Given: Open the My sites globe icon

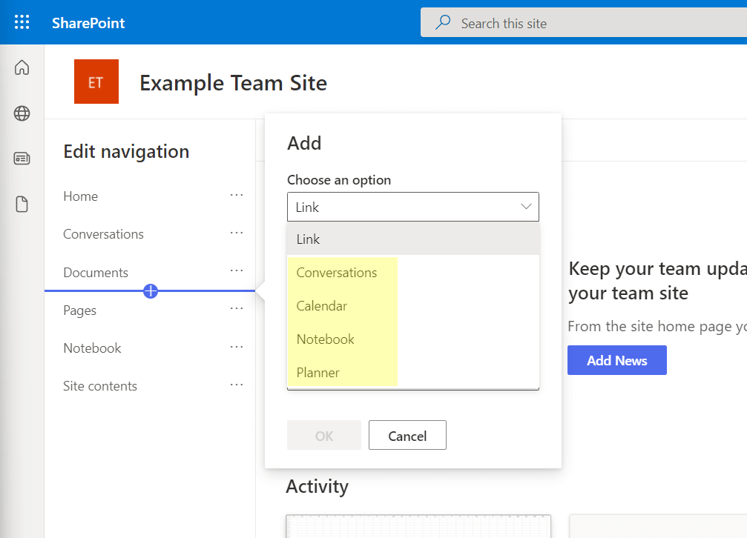Looking at the screenshot, I should pos(22,113).
